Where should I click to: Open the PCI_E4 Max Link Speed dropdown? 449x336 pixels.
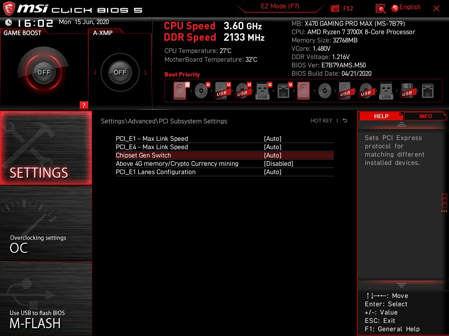[x=273, y=147]
